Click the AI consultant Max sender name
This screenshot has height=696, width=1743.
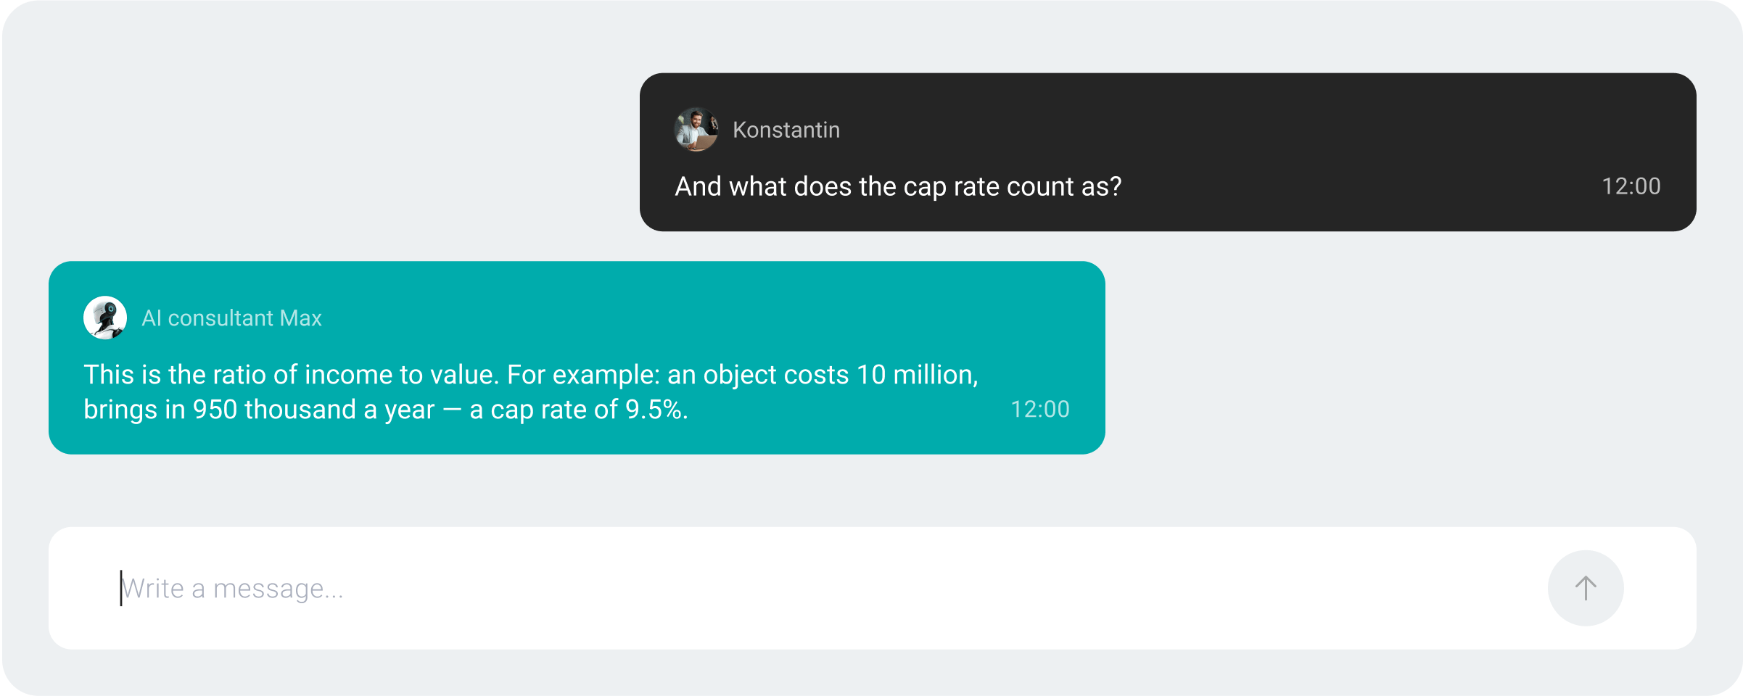click(231, 318)
